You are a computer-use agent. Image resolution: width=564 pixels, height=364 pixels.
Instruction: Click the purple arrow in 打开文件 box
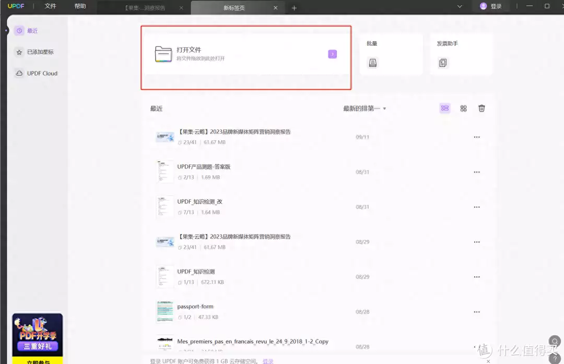point(332,54)
